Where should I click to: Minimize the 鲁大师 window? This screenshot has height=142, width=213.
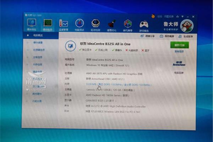[x=188, y=17]
